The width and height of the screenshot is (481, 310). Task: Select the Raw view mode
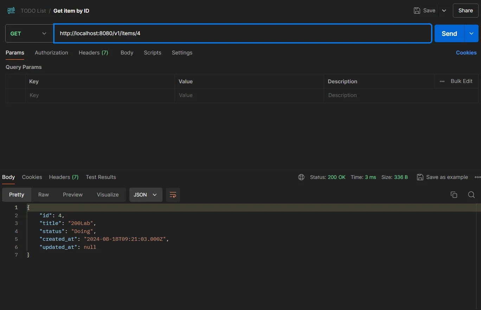44,195
